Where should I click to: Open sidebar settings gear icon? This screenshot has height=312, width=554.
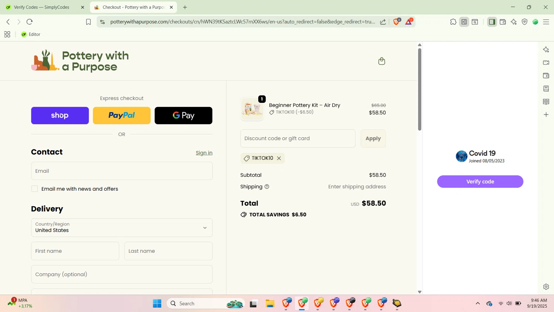(546, 286)
